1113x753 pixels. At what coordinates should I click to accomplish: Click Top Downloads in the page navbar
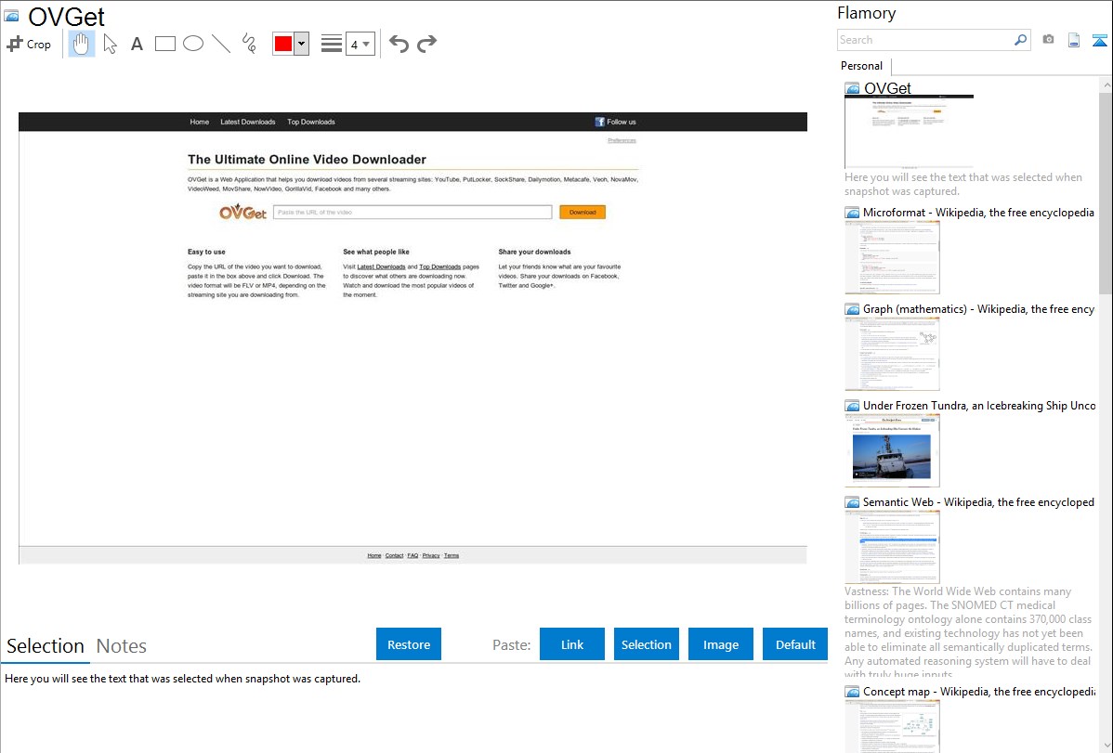point(311,122)
